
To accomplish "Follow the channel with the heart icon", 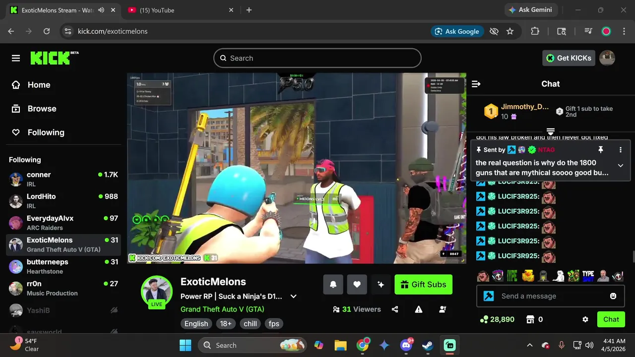I will (357, 285).
